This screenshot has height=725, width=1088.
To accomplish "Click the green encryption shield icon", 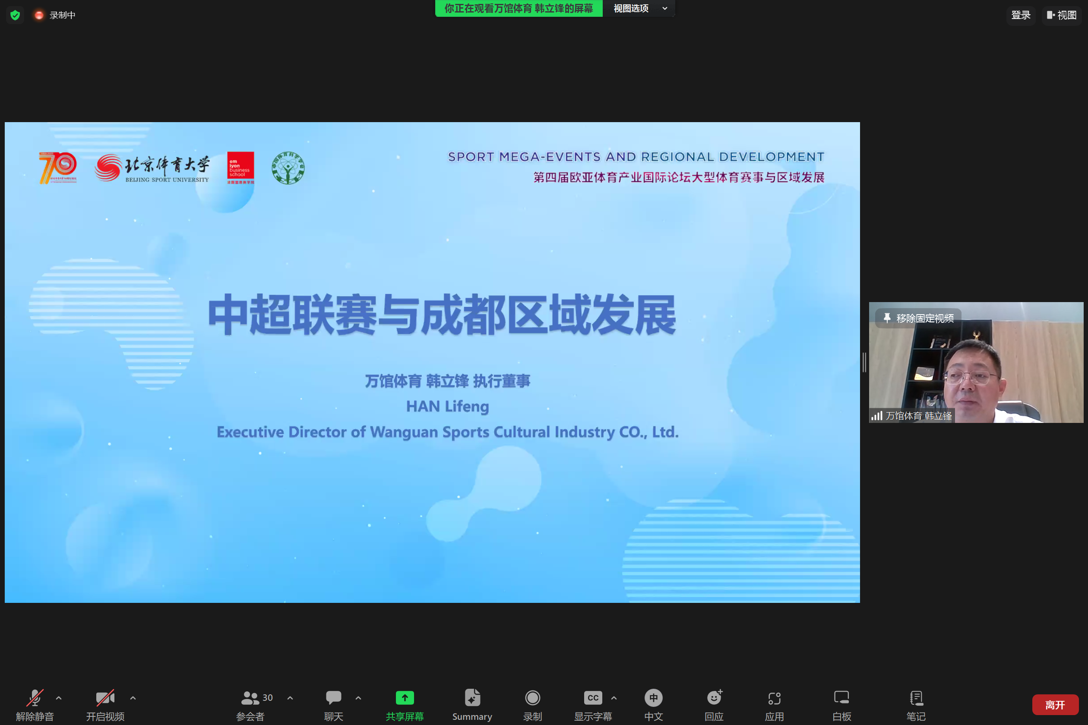I will coord(15,15).
